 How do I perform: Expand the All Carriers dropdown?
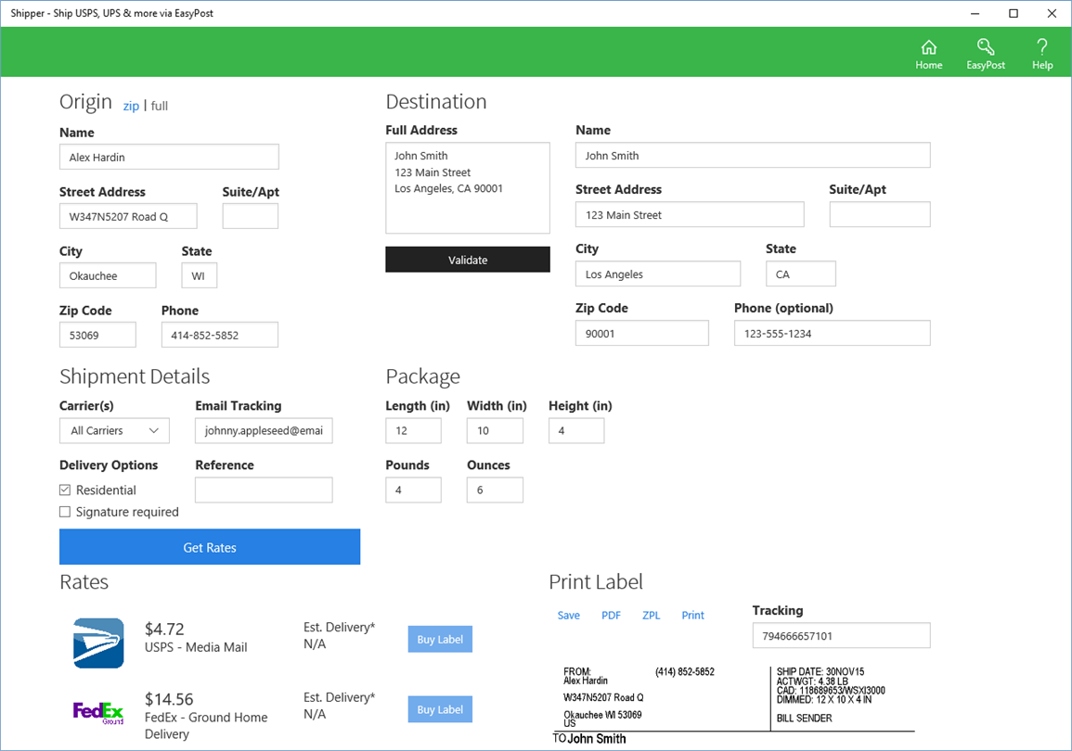114,431
